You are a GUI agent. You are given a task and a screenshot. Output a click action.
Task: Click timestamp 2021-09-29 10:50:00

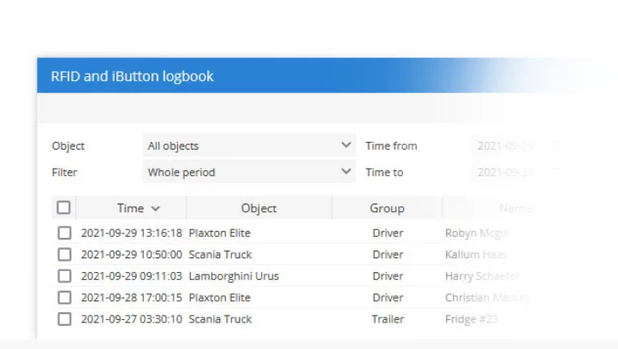[x=132, y=254]
